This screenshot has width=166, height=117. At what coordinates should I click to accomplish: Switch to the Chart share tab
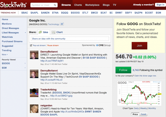click(x=57, y=32)
